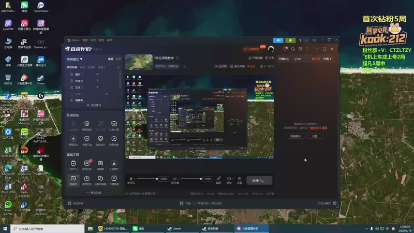Viewport: 414px width, 233px height.
Task: Click the 设置 button in danmaku panel
Action: point(315,136)
